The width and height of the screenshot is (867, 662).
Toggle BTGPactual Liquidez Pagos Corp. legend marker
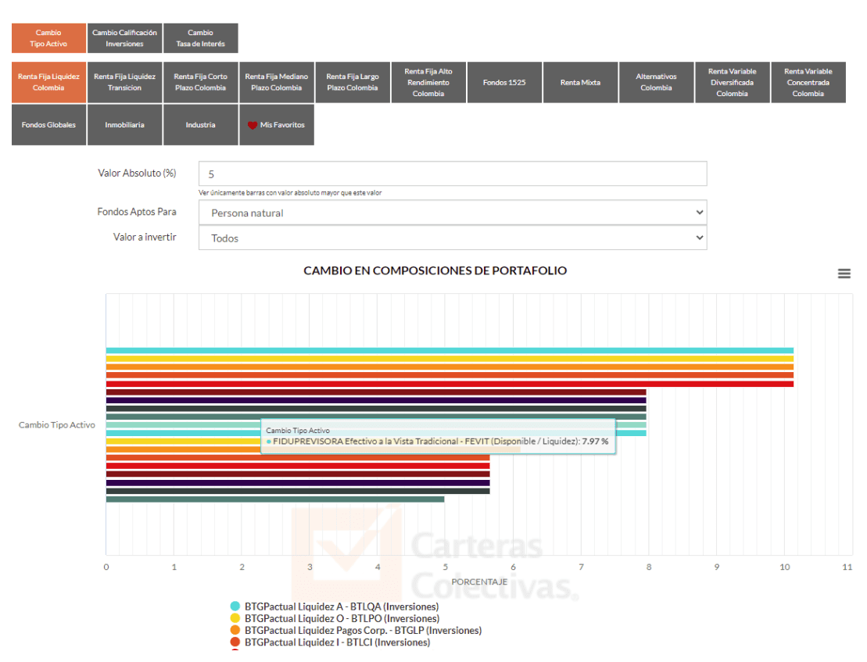pyautogui.click(x=235, y=630)
